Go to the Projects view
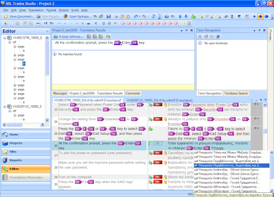Viewport: 274px width, 197px height. coord(26,143)
